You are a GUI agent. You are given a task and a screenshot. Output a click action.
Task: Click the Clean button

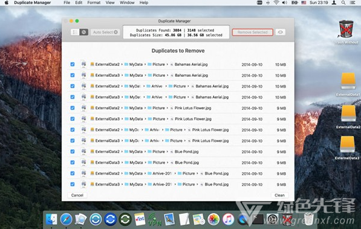point(279,195)
